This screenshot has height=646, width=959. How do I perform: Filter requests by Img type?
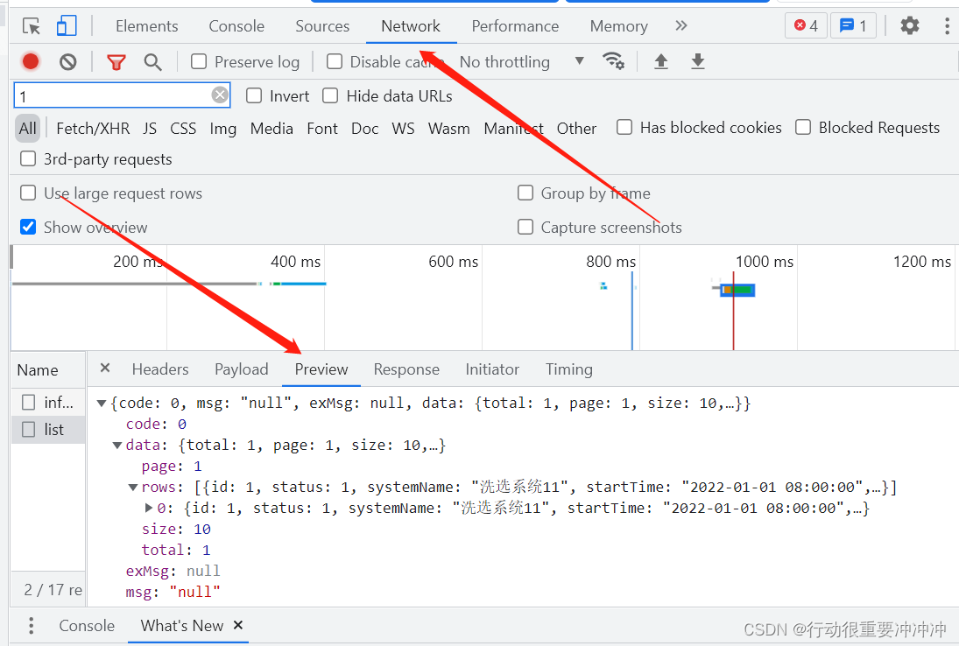click(x=223, y=129)
